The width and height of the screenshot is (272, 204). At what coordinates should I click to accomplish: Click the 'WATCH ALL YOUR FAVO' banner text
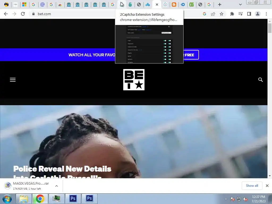pos(92,55)
